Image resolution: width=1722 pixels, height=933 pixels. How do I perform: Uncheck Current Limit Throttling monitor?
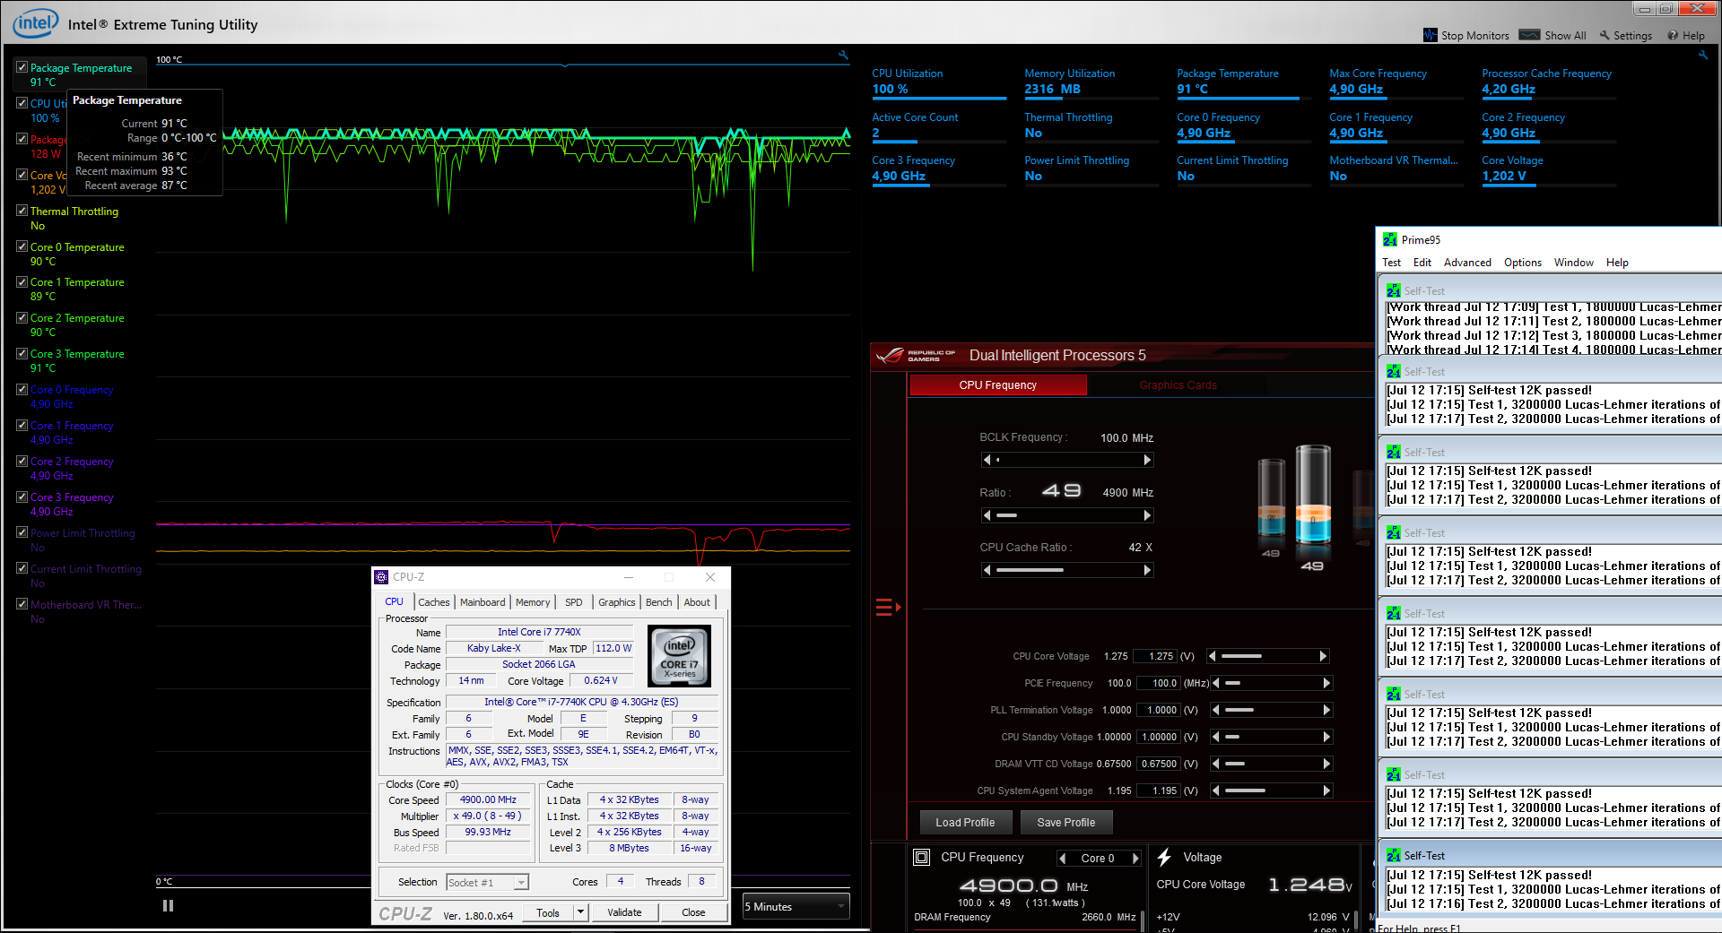[x=22, y=568]
